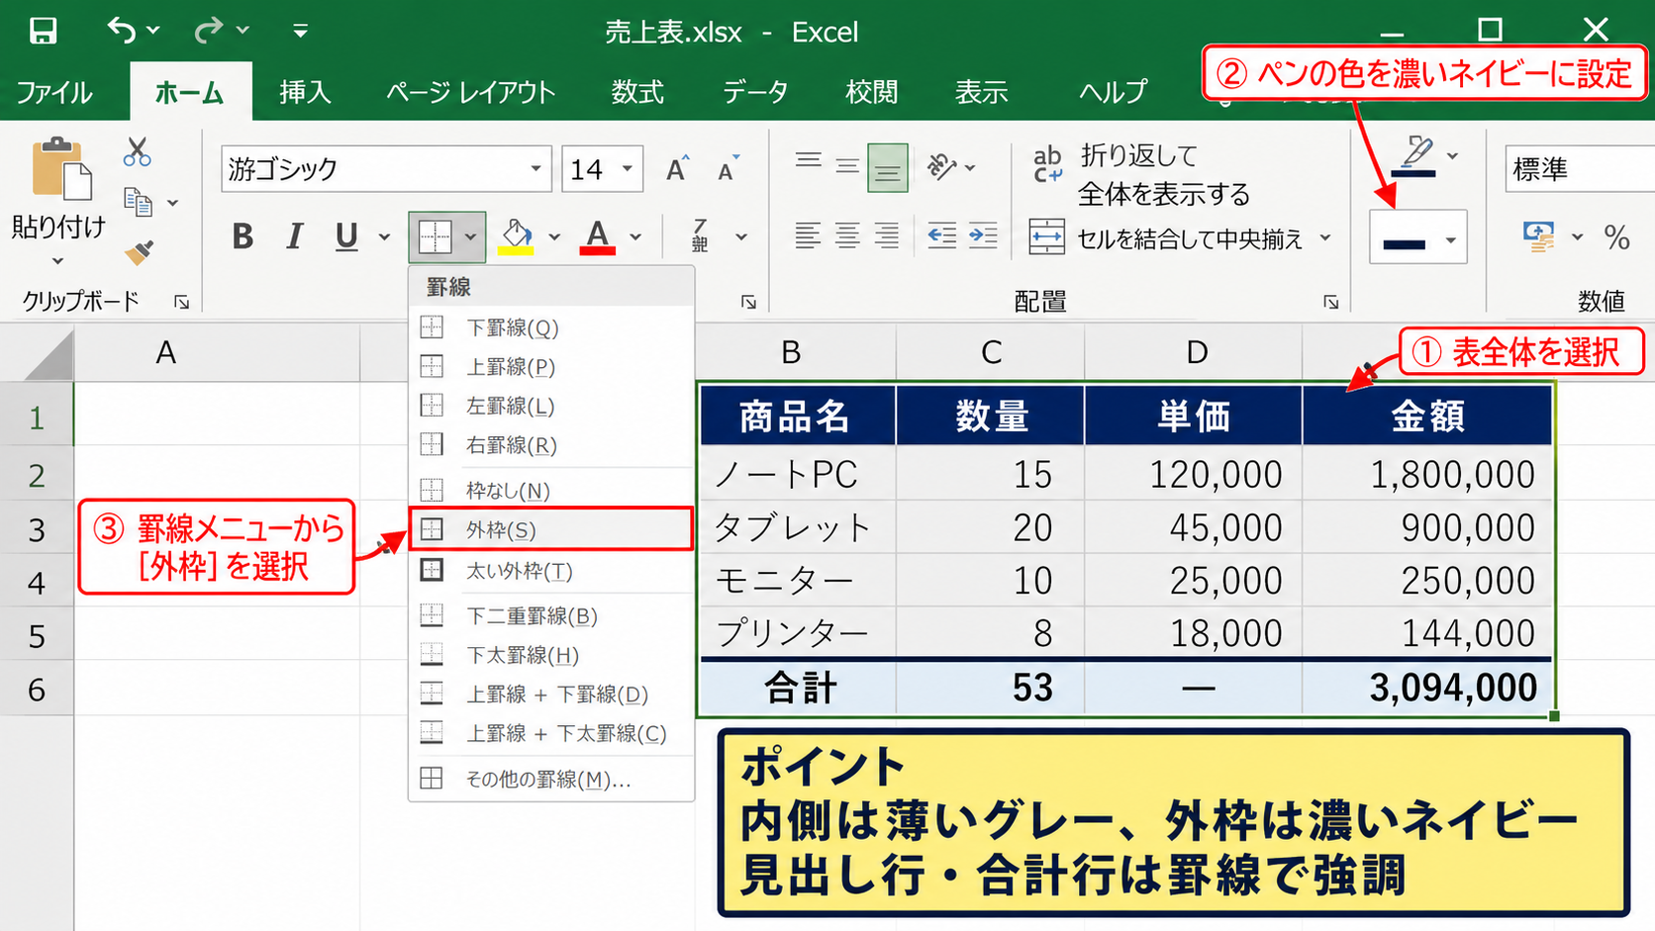1655x931 pixels.
Task: Click the accounting number format icon
Action: tap(1539, 236)
